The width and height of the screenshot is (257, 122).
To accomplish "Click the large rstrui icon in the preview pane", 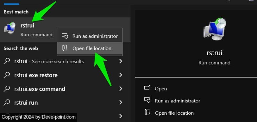I will click(x=215, y=29).
